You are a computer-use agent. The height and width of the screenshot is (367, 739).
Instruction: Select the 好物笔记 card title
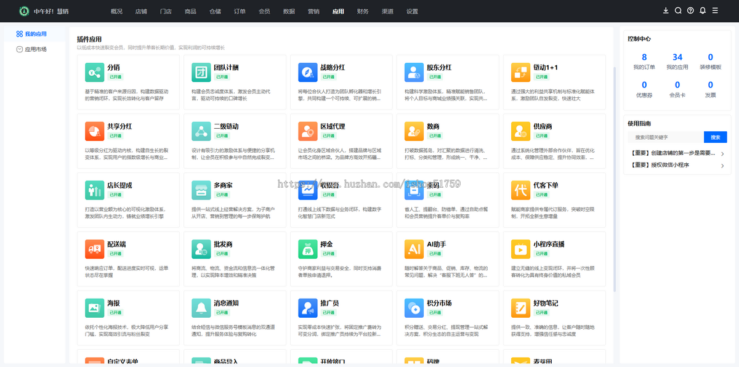coord(546,304)
